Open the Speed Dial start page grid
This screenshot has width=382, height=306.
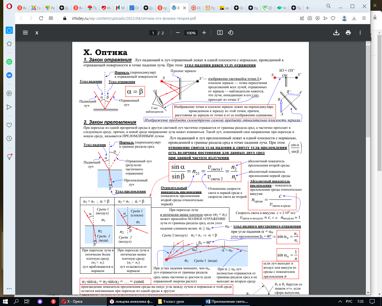click(x=51, y=18)
